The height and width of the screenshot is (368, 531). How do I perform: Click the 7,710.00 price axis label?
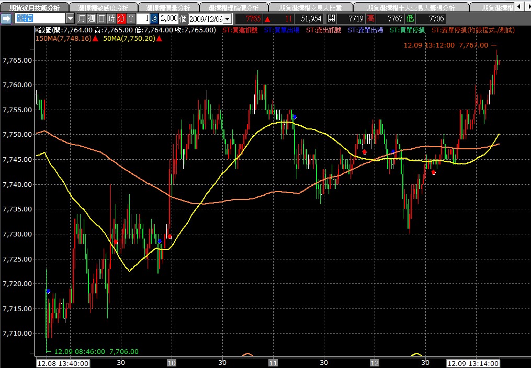click(x=17, y=333)
